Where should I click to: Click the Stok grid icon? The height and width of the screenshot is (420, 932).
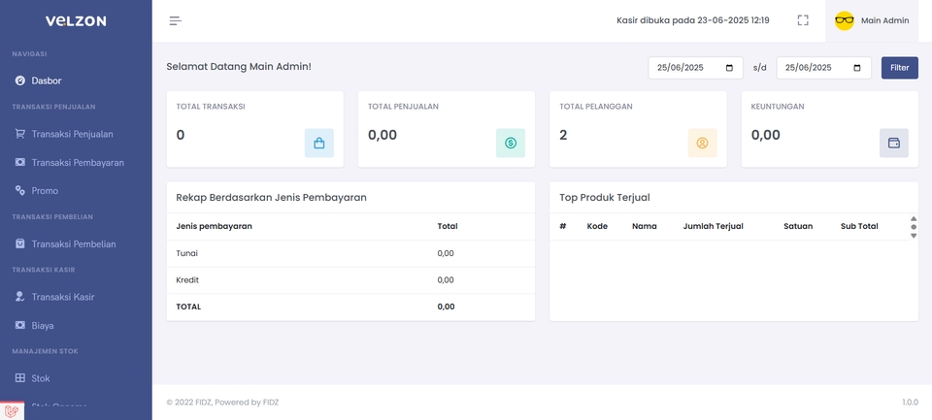pos(20,378)
